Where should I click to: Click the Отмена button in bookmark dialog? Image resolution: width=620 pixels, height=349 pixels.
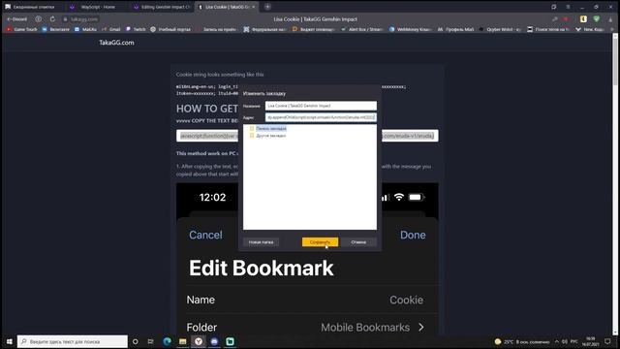coord(358,241)
